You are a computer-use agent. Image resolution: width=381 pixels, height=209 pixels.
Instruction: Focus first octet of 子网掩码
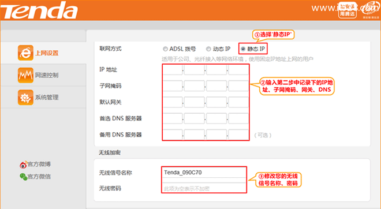pyautogui.click(x=173, y=86)
